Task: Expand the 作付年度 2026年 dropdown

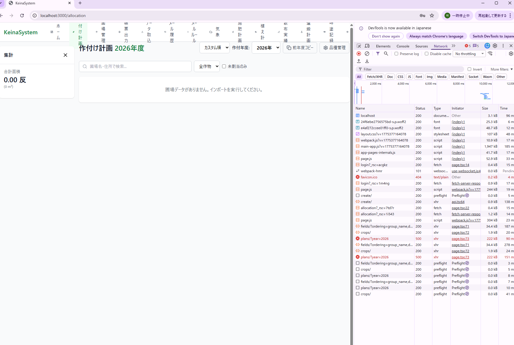Action: (266, 48)
